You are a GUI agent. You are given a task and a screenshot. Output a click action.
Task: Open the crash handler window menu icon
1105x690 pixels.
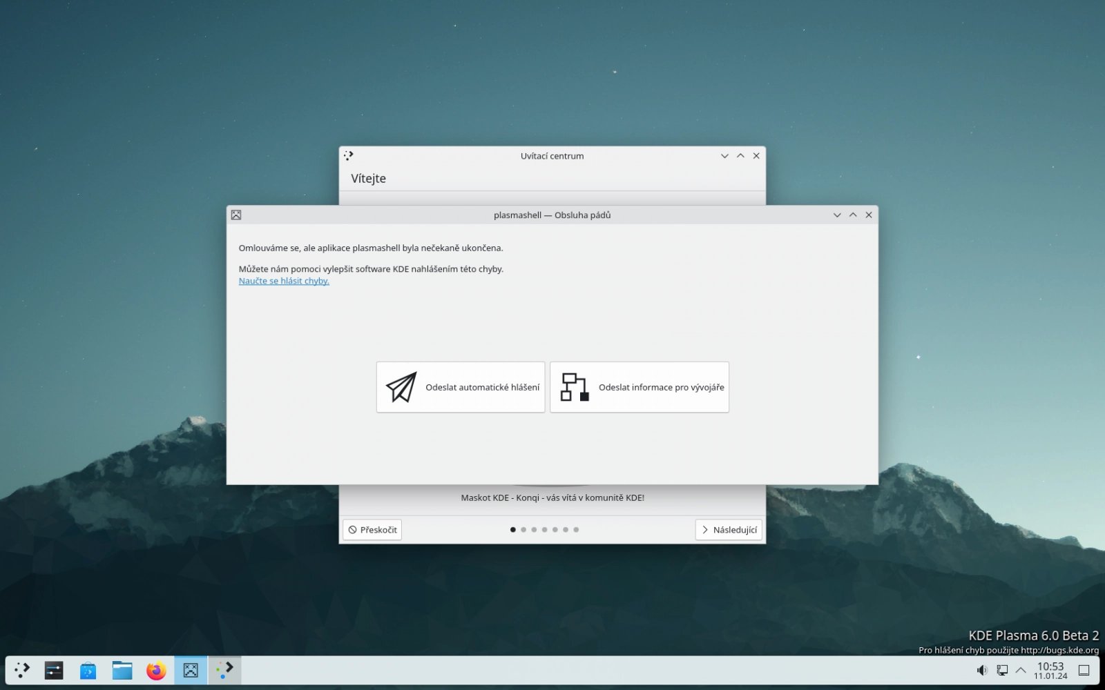click(x=236, y=215)
